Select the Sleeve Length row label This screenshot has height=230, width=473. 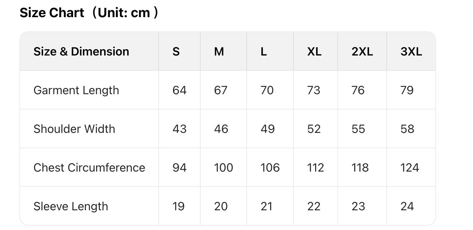click(71, 206)
